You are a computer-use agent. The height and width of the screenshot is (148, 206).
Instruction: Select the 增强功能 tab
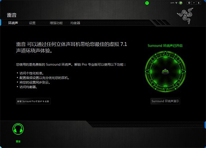coord(56,23)
